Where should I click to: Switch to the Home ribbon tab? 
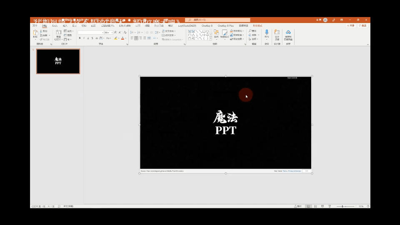(x=45, y=26)
